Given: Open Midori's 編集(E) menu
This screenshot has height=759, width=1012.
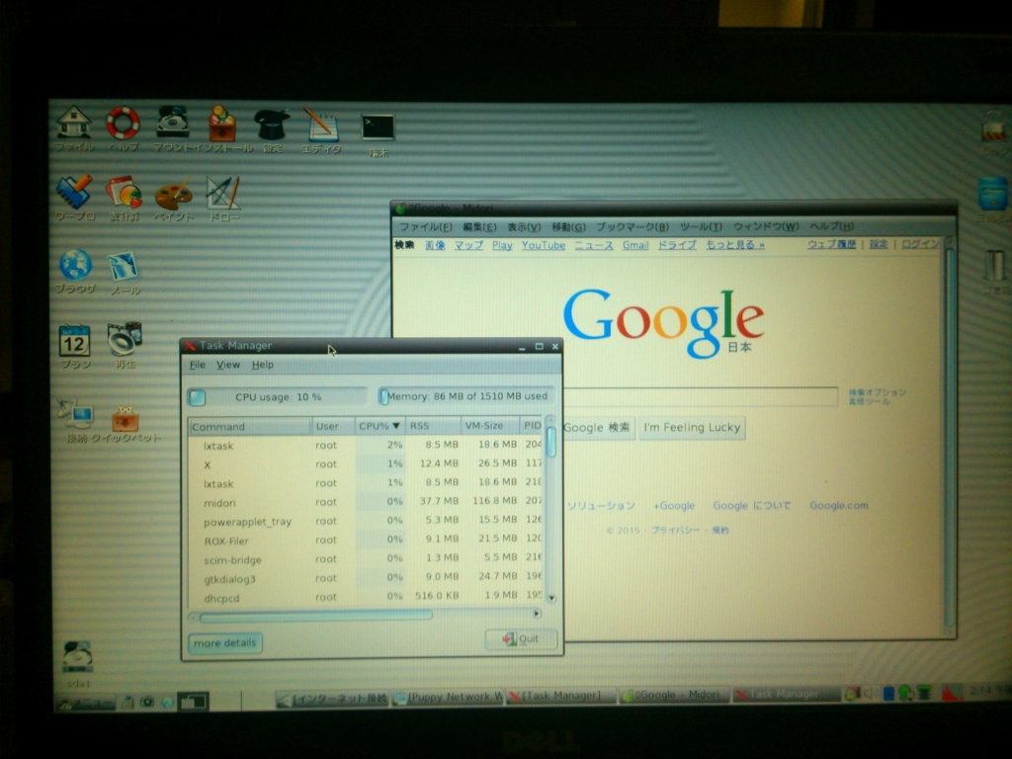Looking at the screenshot, I should pos(479,226).
